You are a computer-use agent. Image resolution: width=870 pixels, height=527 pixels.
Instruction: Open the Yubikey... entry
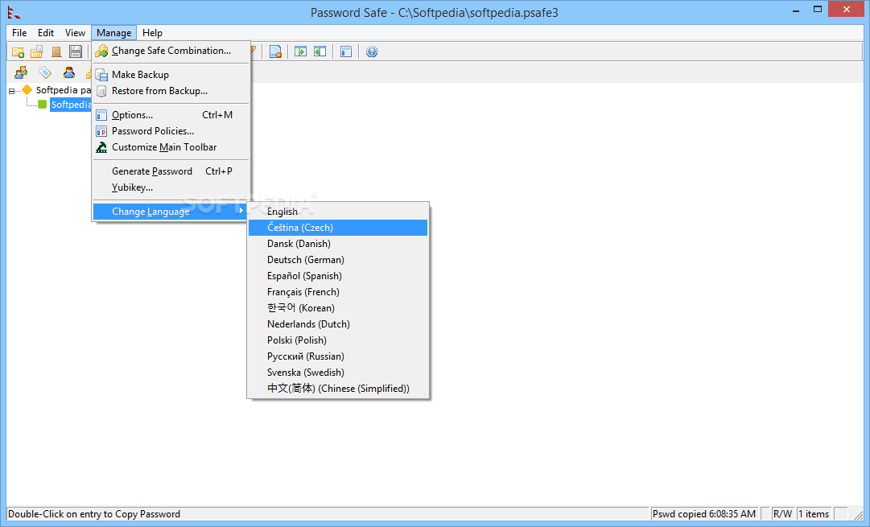(x=171, y=187)
